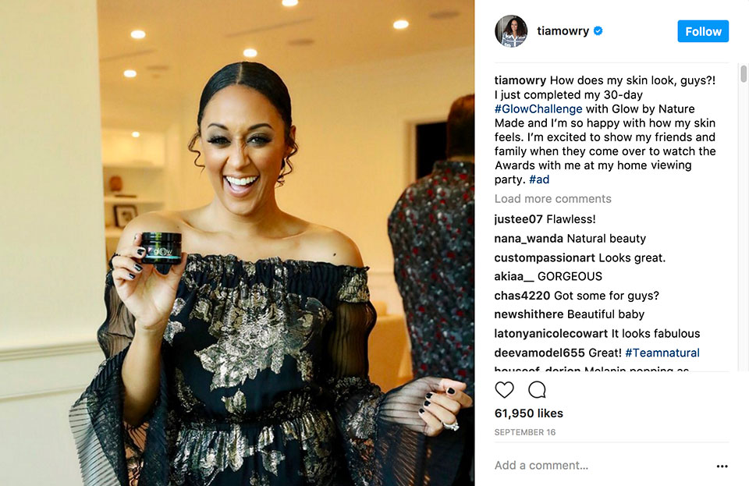View the 61,950 likes list
This screenshot has width=749, height=486.
pos(529,413)
